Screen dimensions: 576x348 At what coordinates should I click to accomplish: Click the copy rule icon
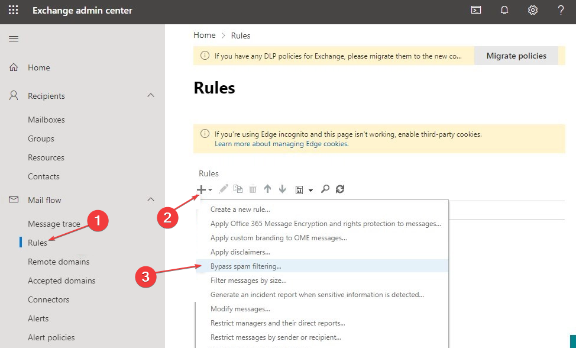pos(238,189)
